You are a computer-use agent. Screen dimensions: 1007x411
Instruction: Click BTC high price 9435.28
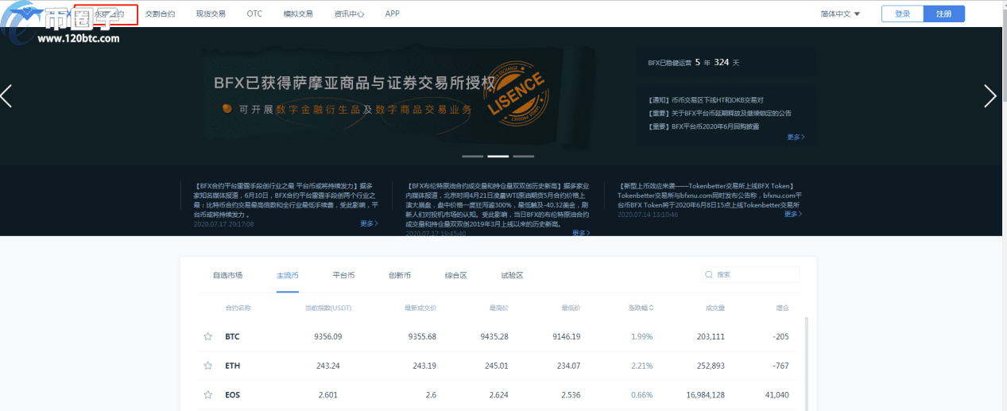pos(494,336)
